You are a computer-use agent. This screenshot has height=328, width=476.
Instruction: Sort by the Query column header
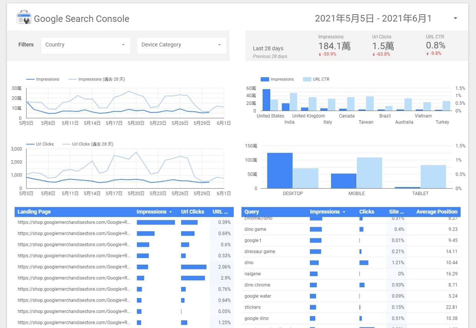tap(252, 212)
